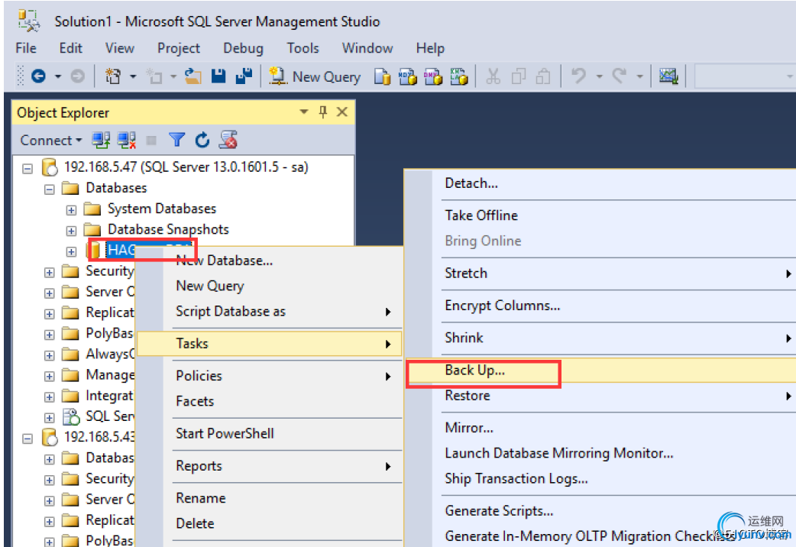Click the Redo arrow icon
Screen dimensions: 796x547
tap(620, 76)
